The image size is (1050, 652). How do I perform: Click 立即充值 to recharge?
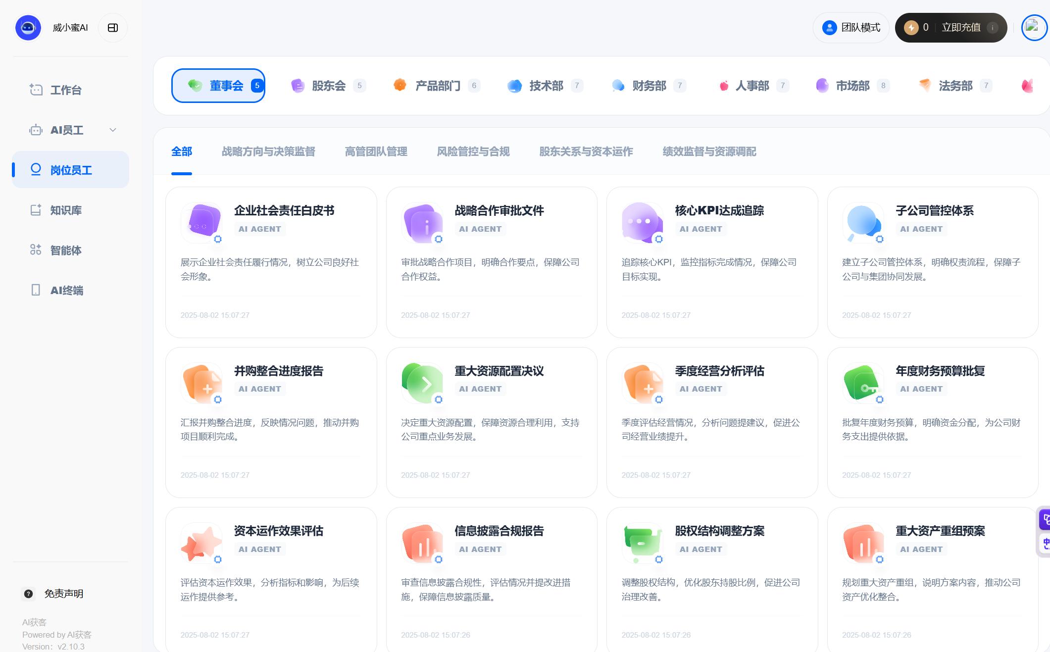click(961, 28)
